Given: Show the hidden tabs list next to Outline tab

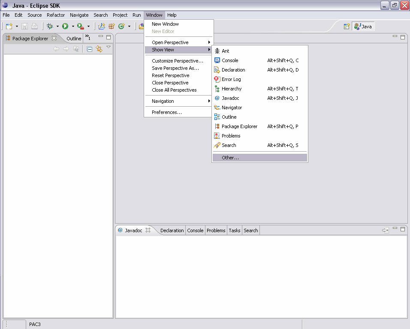Looking at the screenshot, I should tap(88, 37).
